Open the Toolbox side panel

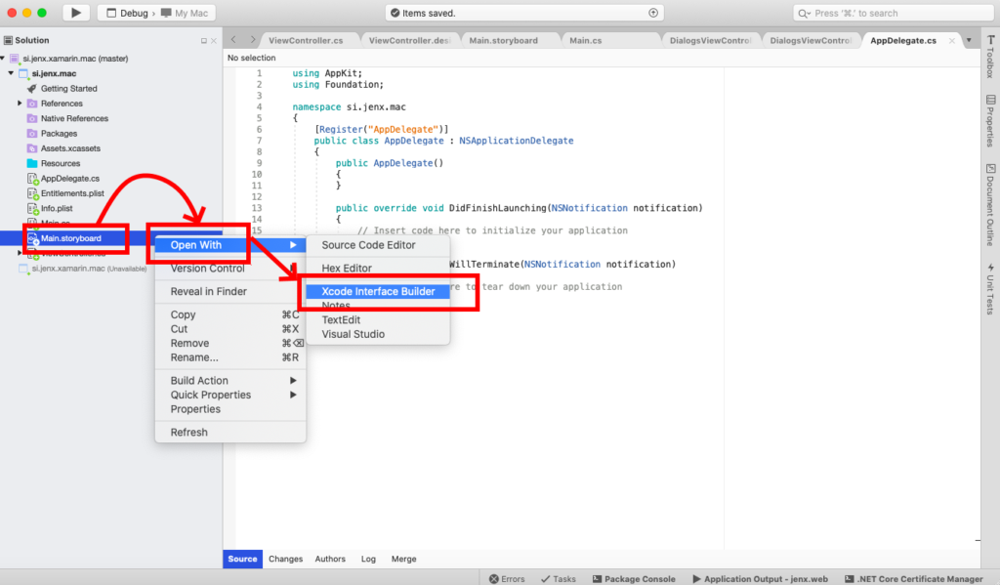click(x=990, y=57)
